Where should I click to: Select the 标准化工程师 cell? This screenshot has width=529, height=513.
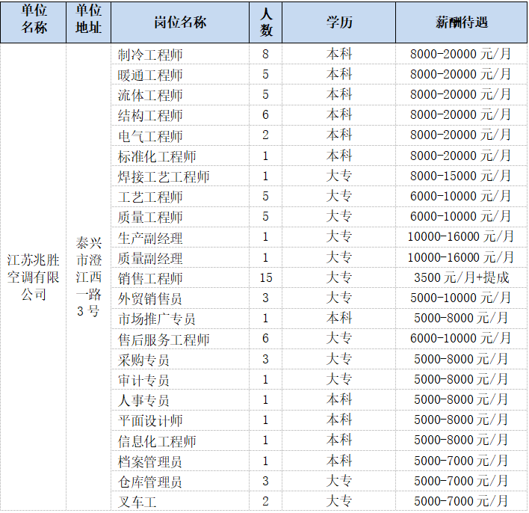180,156
